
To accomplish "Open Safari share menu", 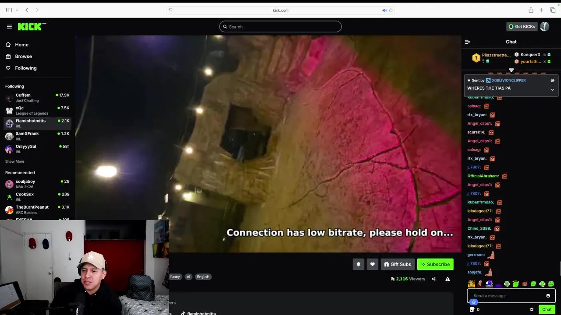I will point(531,10).
